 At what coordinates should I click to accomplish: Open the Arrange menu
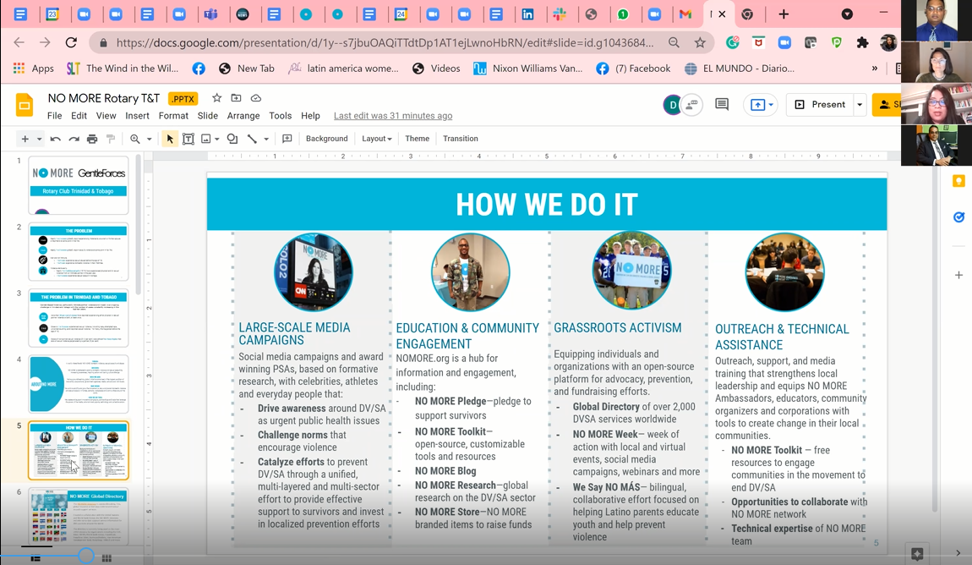click(x=243, y=116)
